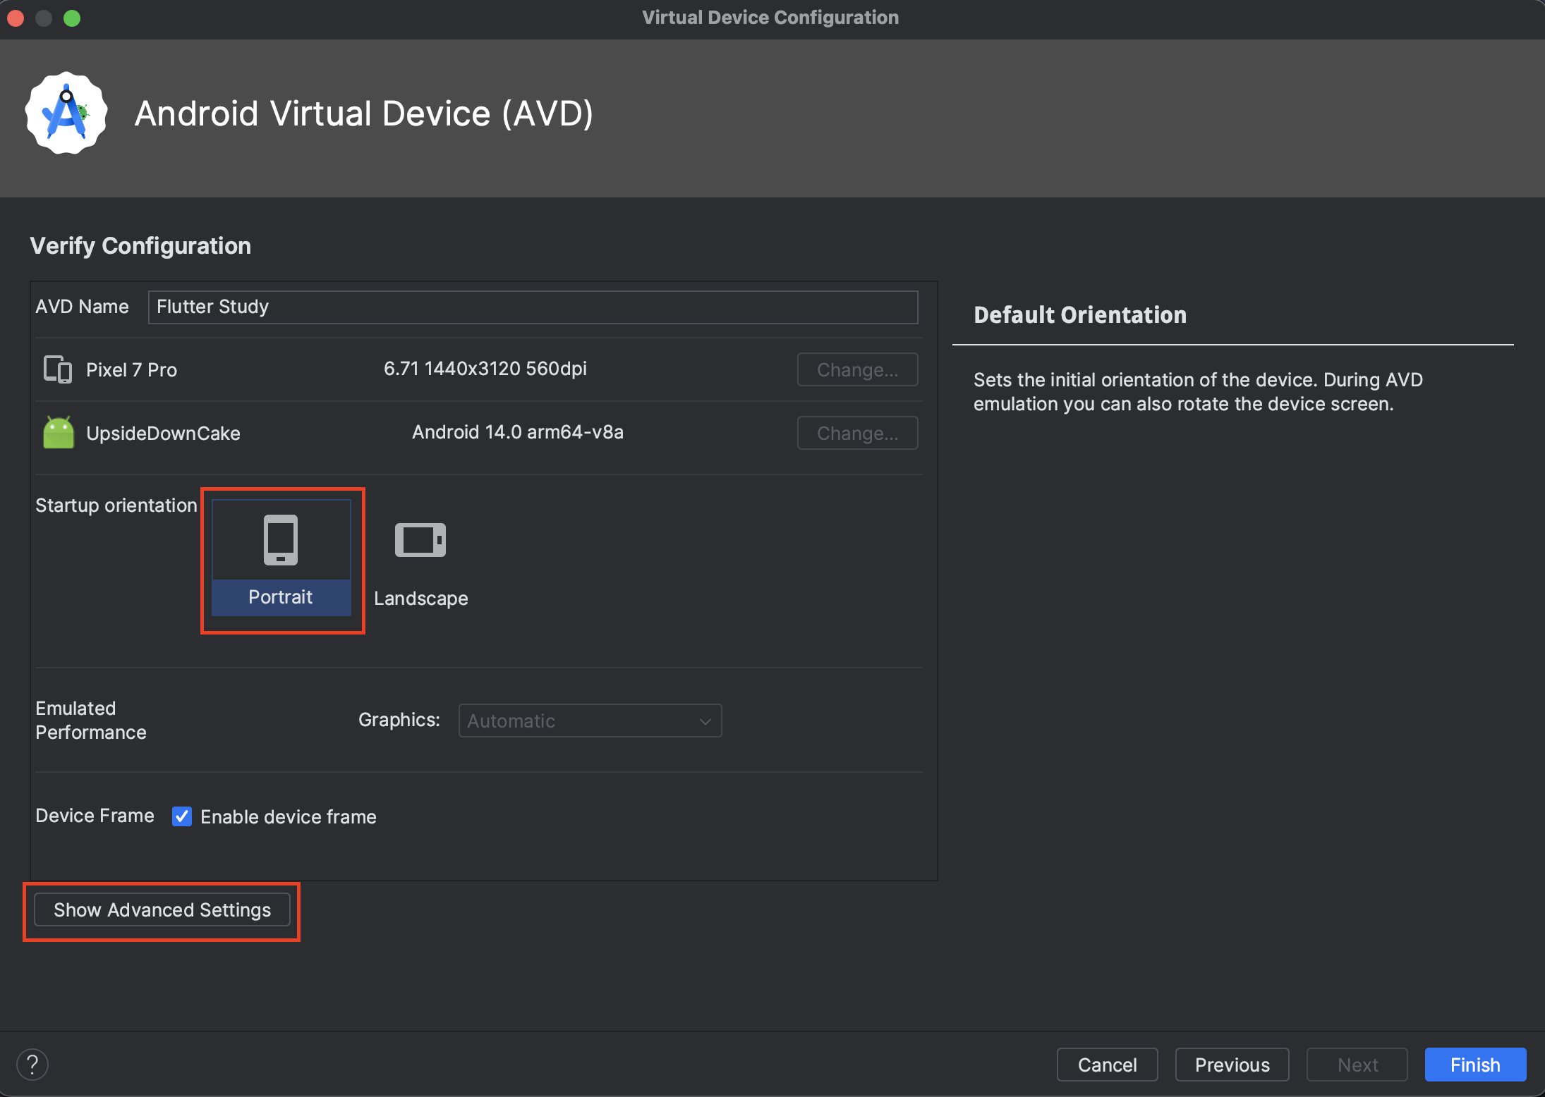Viewport: 1545px width, 1097px height.
Task: Open the Graphics Automatic dropdown
Action: (590, 721)
